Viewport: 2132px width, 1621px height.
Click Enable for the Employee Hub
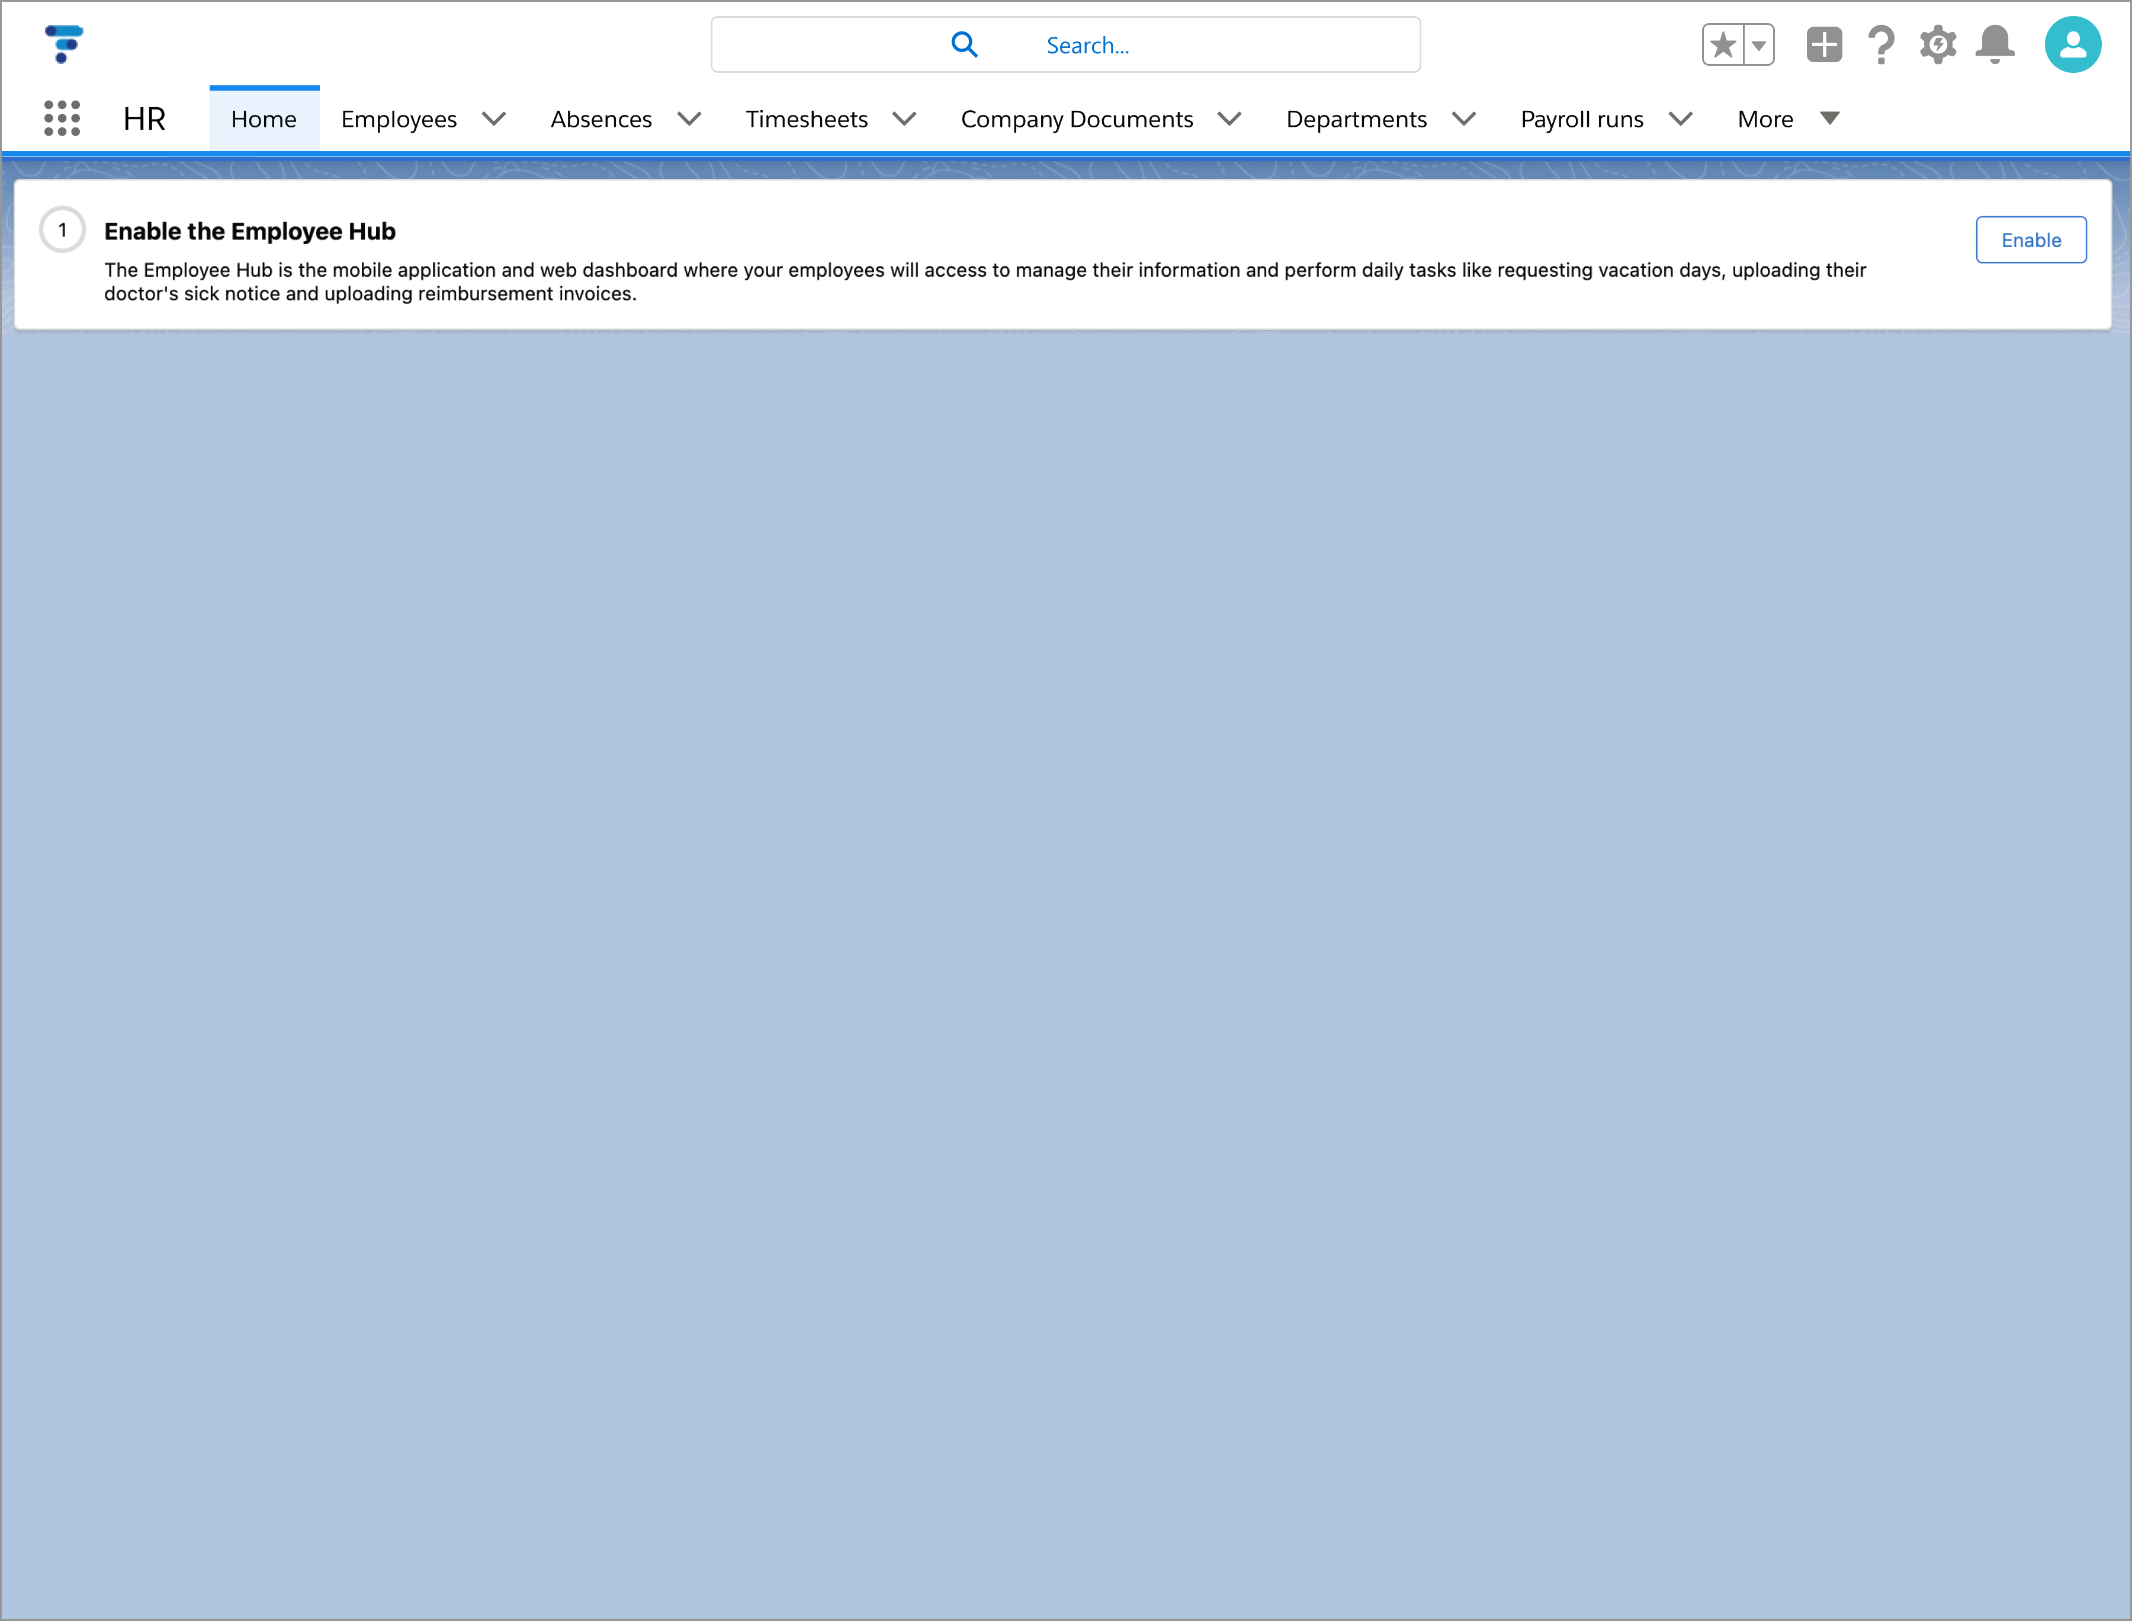(x=2030, y=239)
